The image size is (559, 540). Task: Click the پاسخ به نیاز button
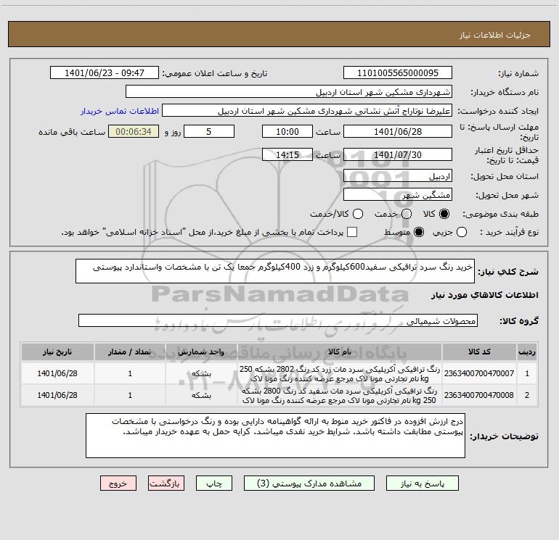[x=423, y=483]
